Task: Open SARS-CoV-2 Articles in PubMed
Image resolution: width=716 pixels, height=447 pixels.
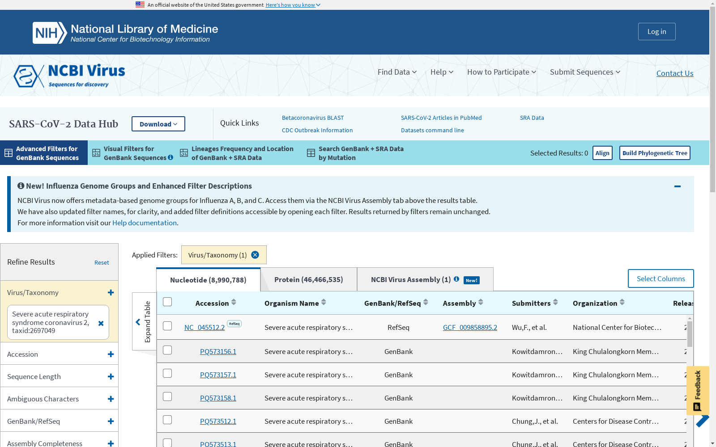Action: [441, 118]
